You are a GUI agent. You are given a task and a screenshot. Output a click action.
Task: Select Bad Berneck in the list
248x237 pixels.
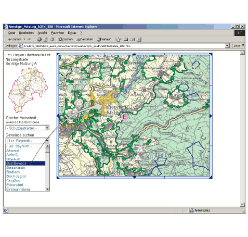tap(25, 163)
